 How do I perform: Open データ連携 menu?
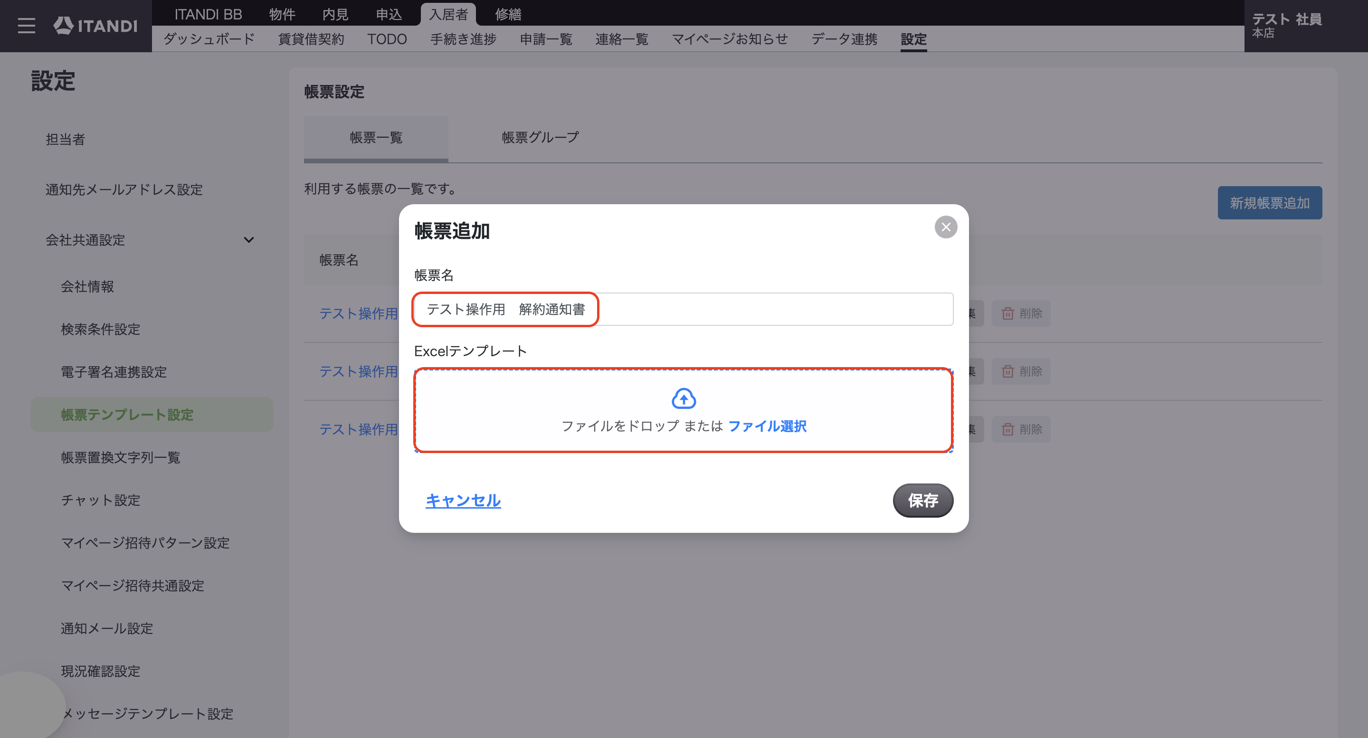click(845, 39)
